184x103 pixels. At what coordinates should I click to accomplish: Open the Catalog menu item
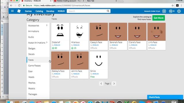click(x=39, y=11)
